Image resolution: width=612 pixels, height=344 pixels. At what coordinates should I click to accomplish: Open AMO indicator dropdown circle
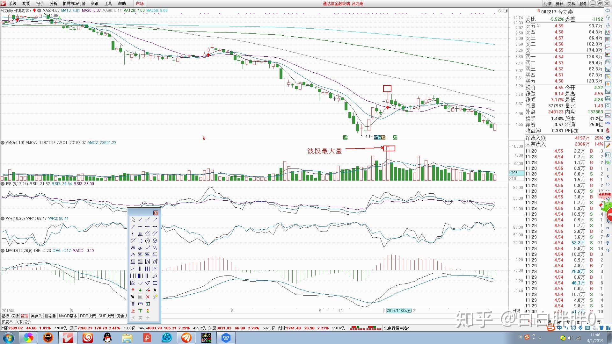(x=3, y=143)
